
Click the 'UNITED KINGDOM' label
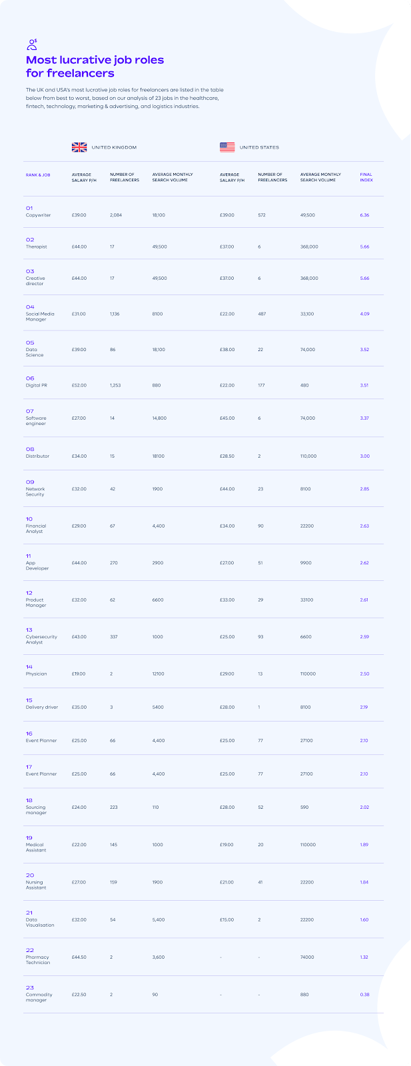(114, 147)
